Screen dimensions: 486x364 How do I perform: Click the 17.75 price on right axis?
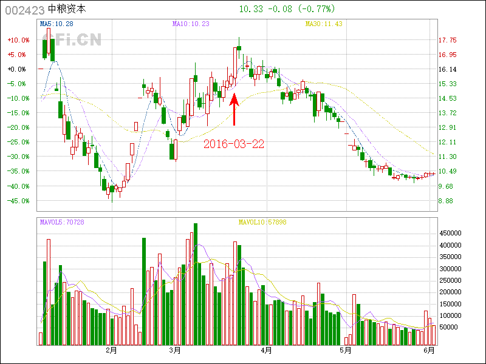tap(447, 40)
